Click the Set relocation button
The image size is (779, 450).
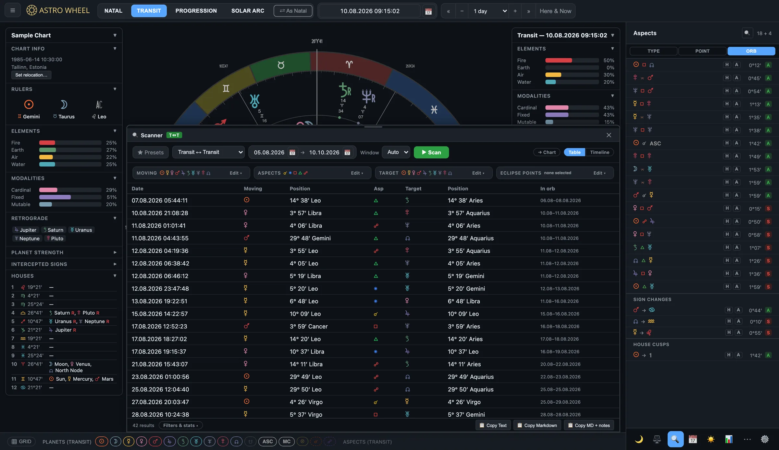[31, 75]
